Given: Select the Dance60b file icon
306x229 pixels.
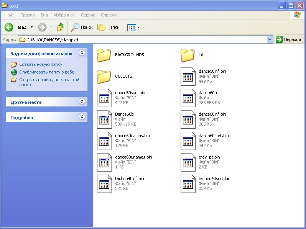Looking at the screenshot, I should [104, 119].
